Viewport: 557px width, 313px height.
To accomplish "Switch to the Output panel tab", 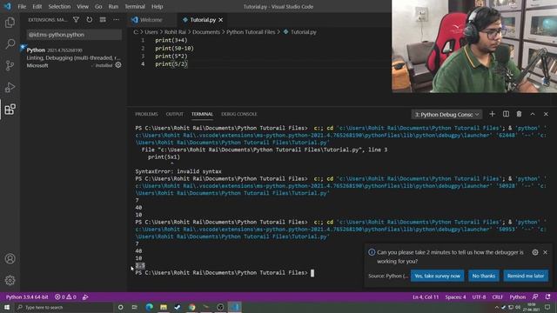I will click(174, 114).
